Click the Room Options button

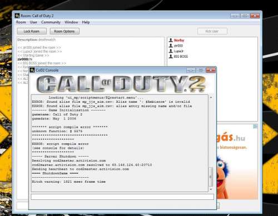click(x=64, y=31)
